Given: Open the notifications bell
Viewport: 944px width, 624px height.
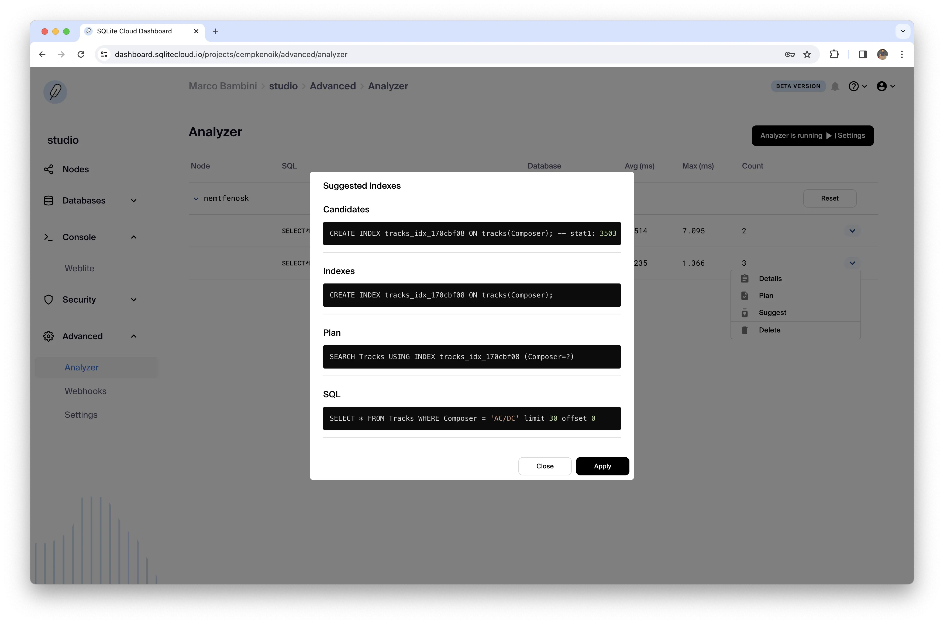Looking at the screenshot, I should [x=835, y=86].
